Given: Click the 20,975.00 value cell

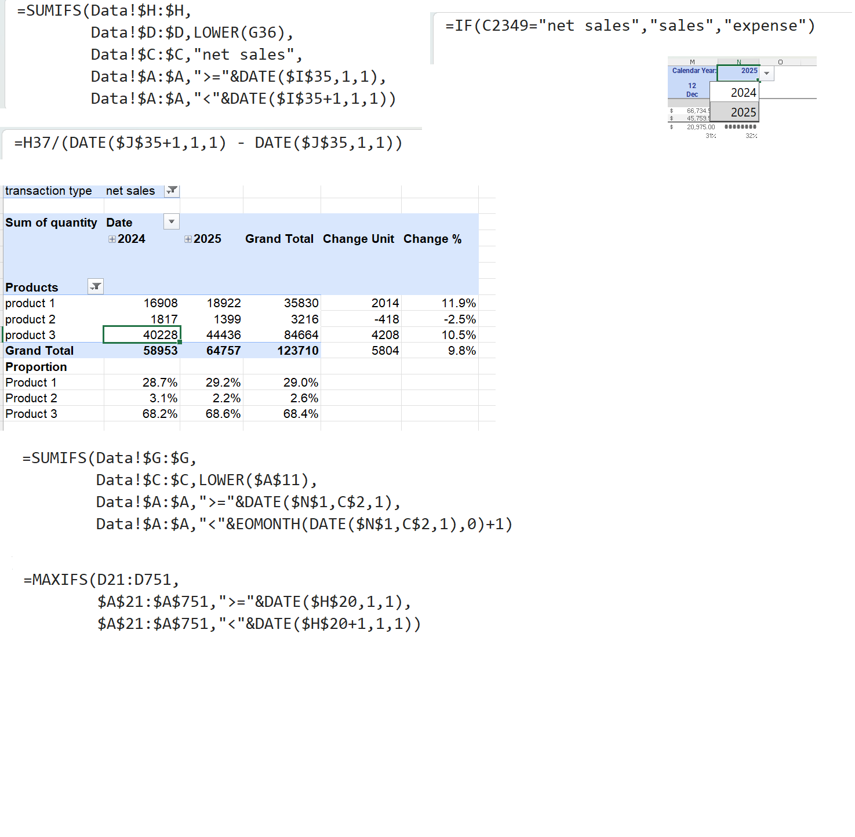Looking at the screenshot, I should [x=700, y=126].
